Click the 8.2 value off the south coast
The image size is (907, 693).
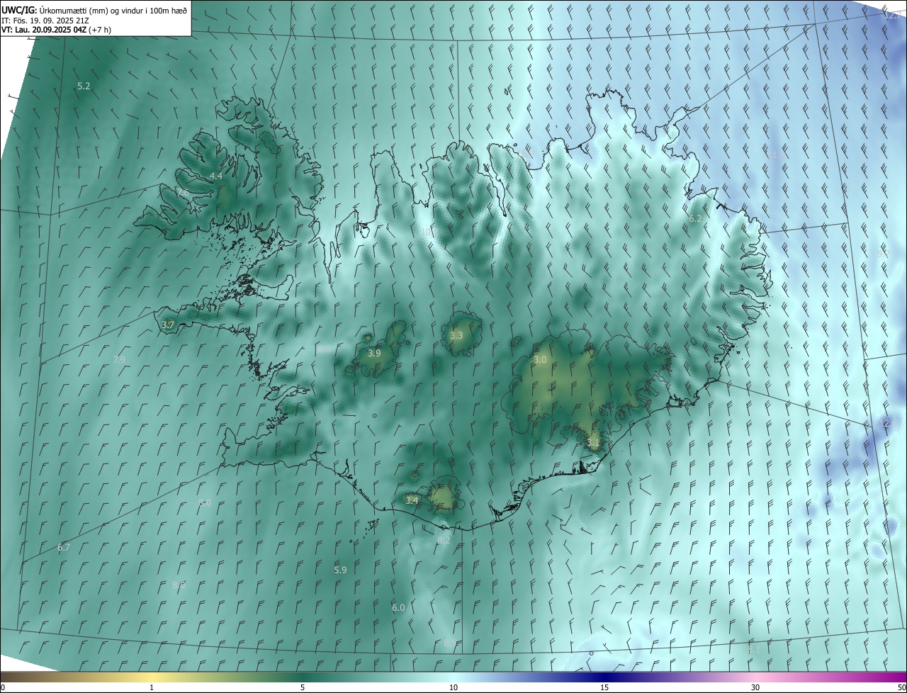(x=444, y=540)
